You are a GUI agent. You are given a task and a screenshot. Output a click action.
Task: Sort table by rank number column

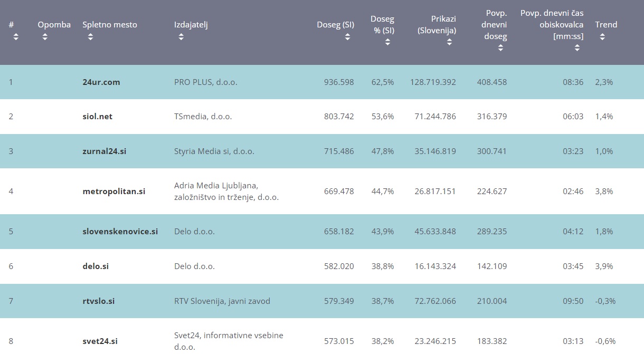[16, 37]
